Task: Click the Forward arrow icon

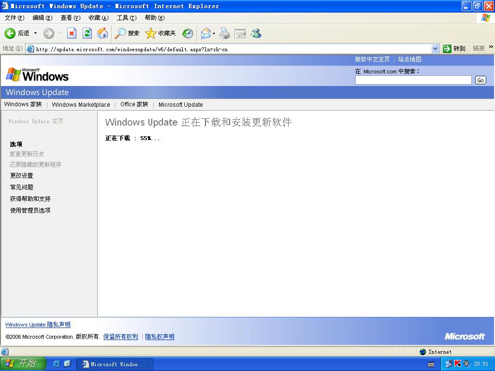Action: pyautogui.click(x=49, y=33)
